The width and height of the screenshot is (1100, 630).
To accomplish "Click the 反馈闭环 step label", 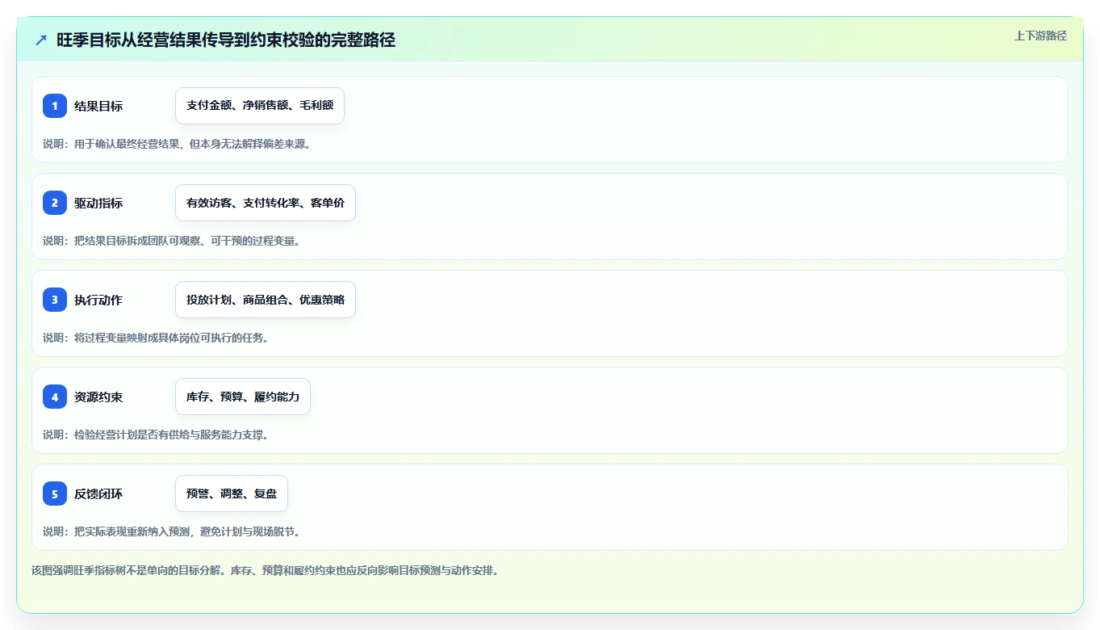I will tap(98, 493).
